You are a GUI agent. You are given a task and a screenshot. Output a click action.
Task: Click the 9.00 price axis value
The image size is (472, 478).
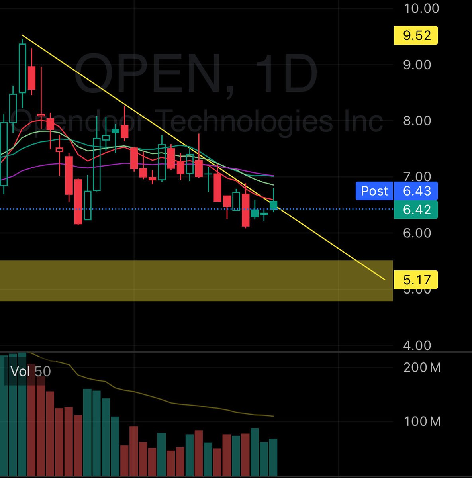pos(417,65)
